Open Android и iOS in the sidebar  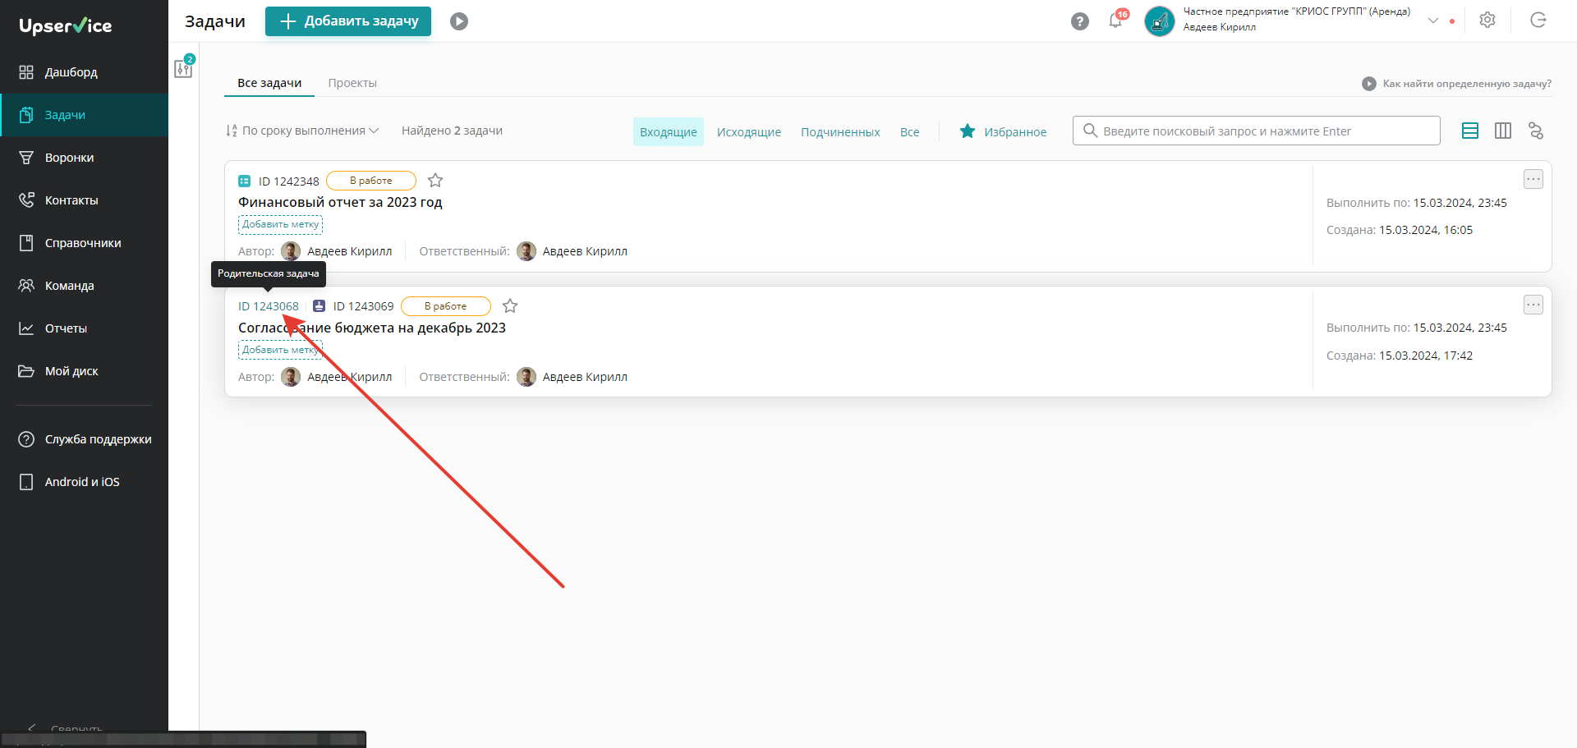click(x=84, y=482)
